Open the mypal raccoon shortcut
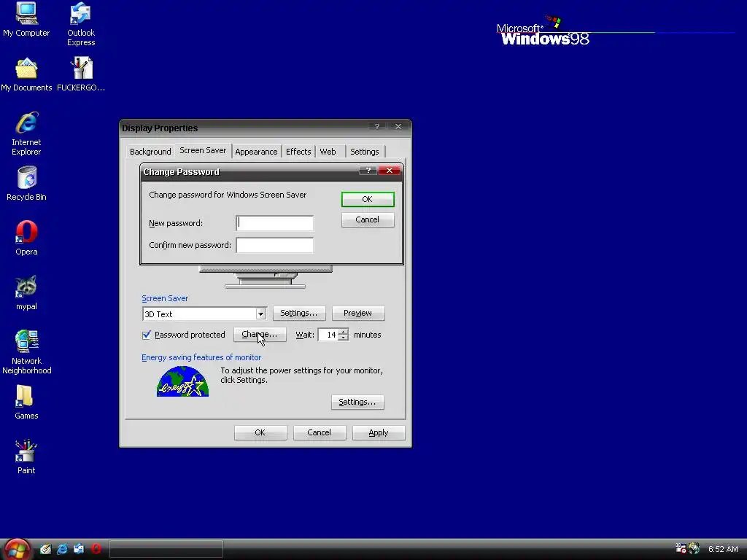This screenshot has height=560, width=747. coord(26,293)
